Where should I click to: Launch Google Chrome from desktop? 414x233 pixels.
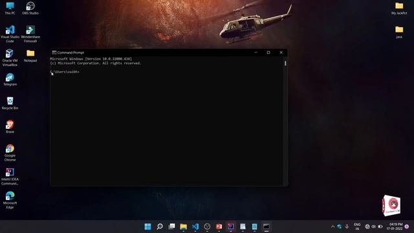[x=10, y=153]
